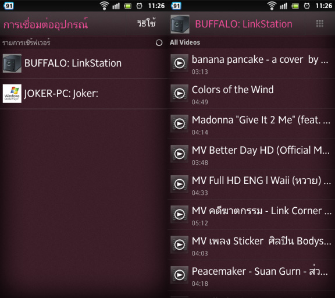Open the grid view menu icon
This screenshot has width=335, height=298.
[x=320, y=23]
